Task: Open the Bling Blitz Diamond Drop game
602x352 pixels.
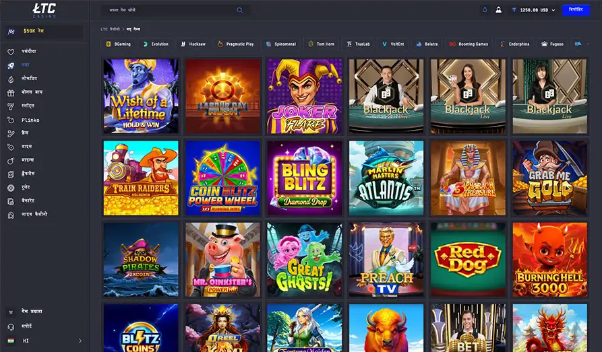Action: point(305,178)
